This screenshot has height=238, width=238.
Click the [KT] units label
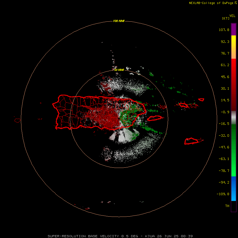(226, 18)
